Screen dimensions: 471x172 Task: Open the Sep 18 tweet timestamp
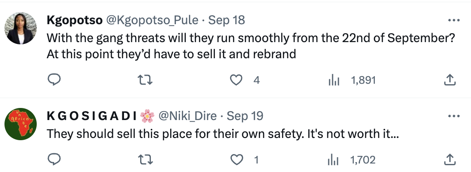point(227,20)
